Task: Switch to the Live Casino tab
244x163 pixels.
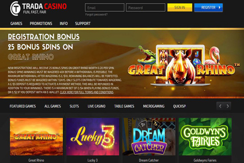Action: tap(96, 106)
